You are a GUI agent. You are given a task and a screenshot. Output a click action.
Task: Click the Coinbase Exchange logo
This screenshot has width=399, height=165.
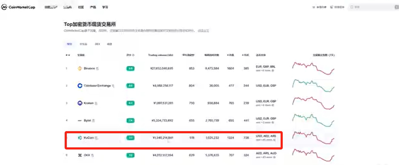[x=80, y=86]
